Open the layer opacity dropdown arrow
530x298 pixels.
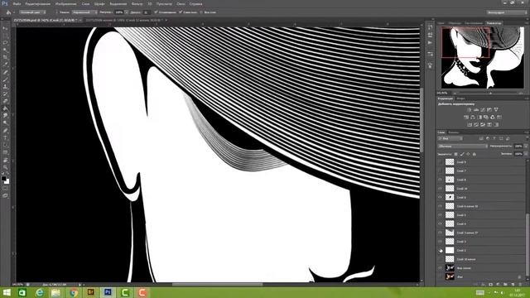pos(526,146)
